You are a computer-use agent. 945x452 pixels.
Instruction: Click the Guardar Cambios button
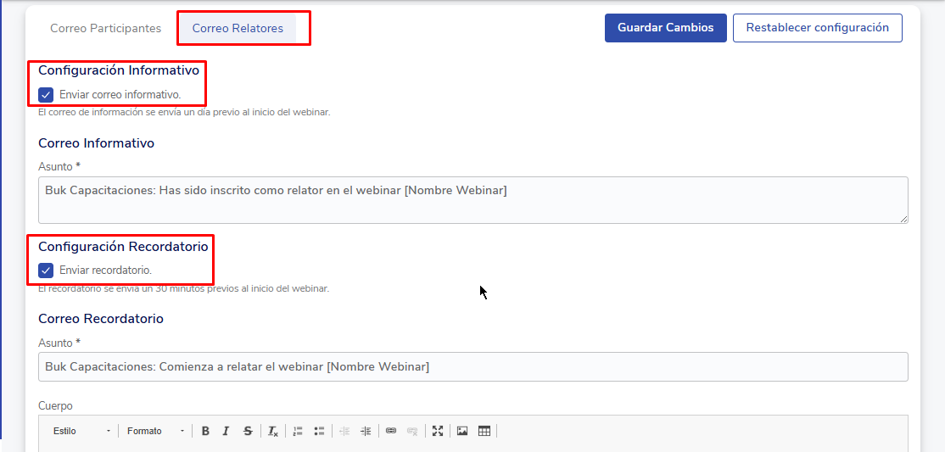[665, 28]
